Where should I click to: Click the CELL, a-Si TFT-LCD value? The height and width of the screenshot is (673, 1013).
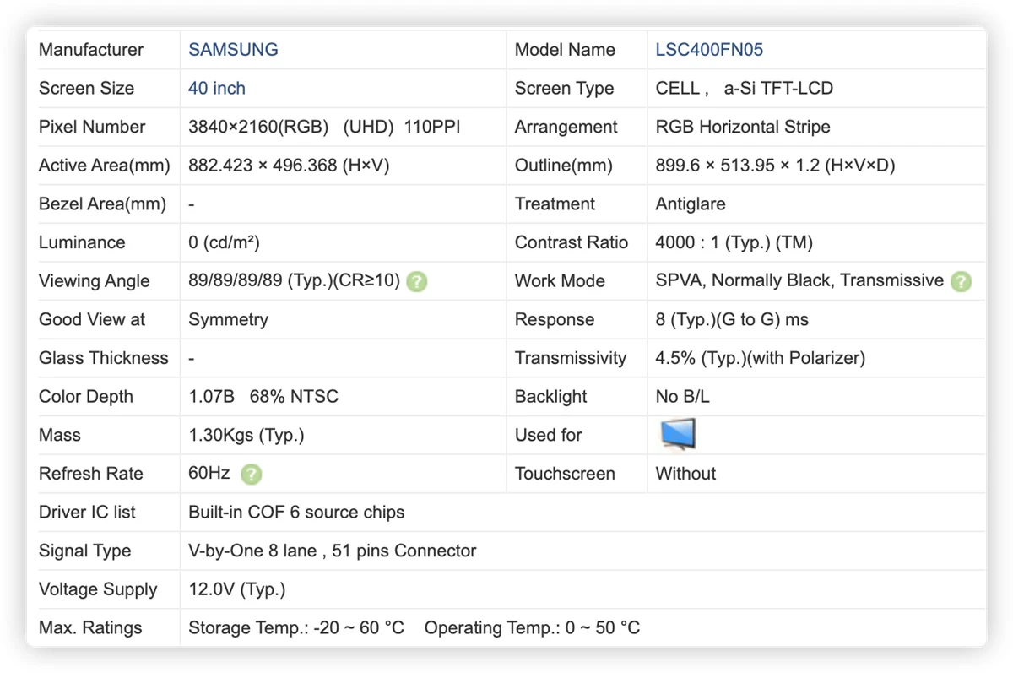coord(745,88)
